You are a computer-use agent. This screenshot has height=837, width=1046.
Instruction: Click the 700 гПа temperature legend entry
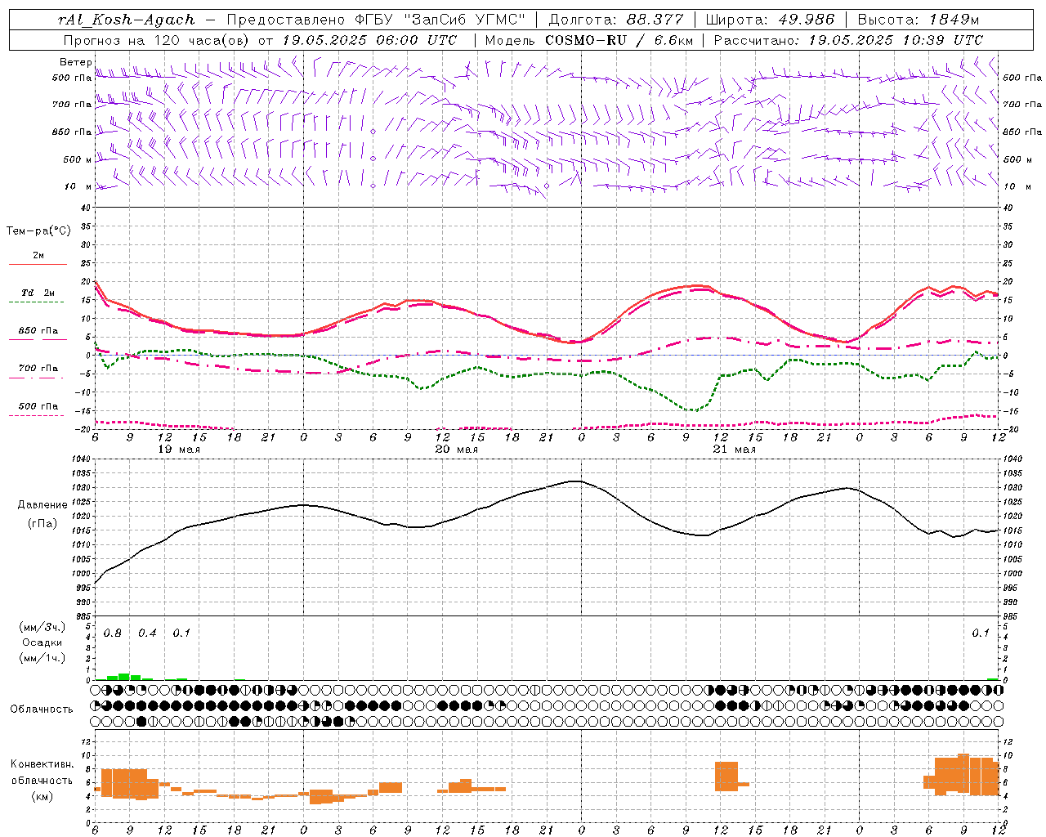38,369
